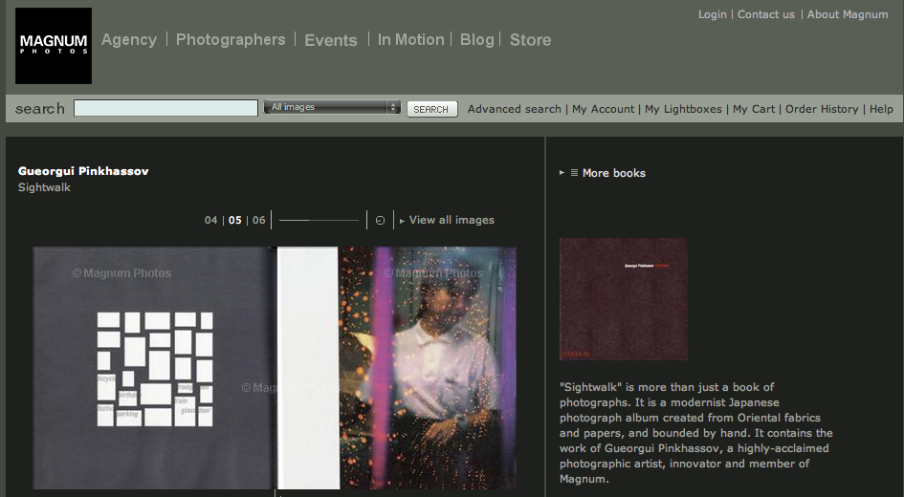
Task: Click the slideshow timer clock icon
Action: (380, 221)
